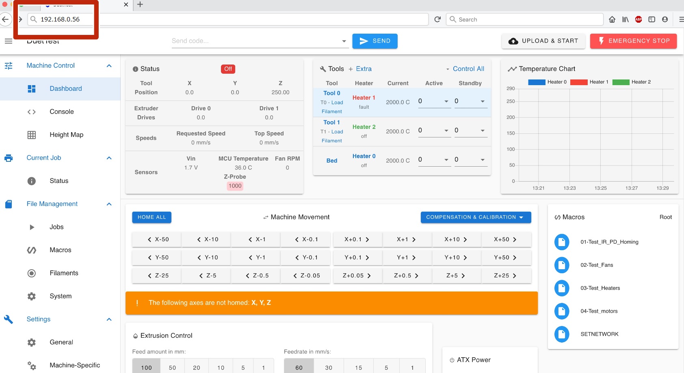The image size is (684, 373).
Task: Open the Console page
Action: (60, 112)
